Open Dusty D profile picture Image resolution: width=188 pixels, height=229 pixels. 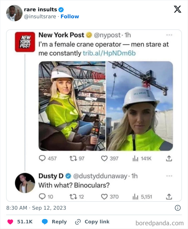pos(25,183)
